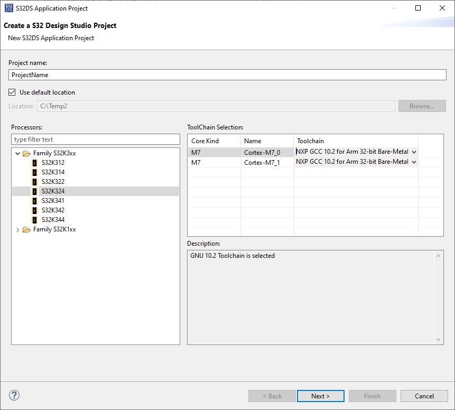455x410 pixels.
Task: Click the S32K324 chip icon
Action: tap(34, 191)
